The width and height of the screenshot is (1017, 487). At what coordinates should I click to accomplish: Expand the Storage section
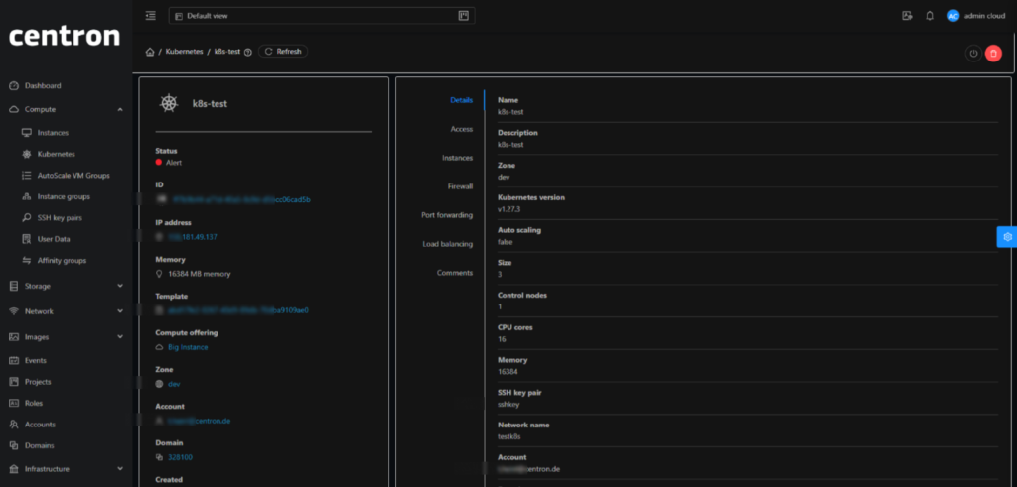[67, 286]
